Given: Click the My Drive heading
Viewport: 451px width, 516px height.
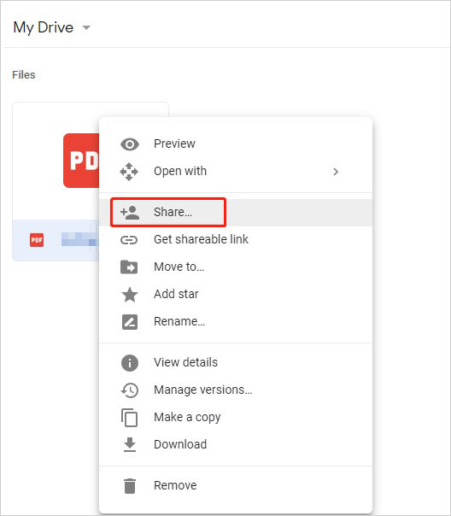Looking at the screenshot, I should [43, 27].
